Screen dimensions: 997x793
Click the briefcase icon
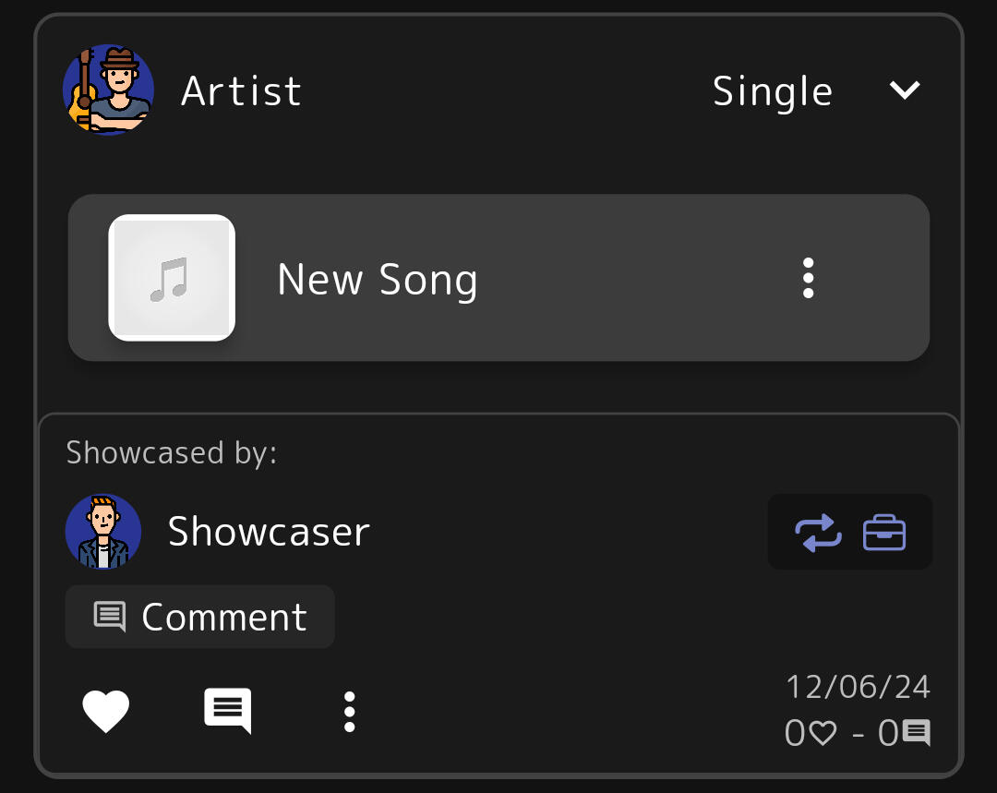(x=884, y=533)
